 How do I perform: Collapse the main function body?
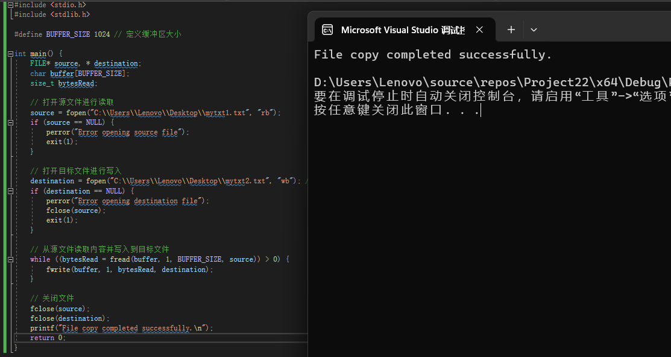[11, 54]
